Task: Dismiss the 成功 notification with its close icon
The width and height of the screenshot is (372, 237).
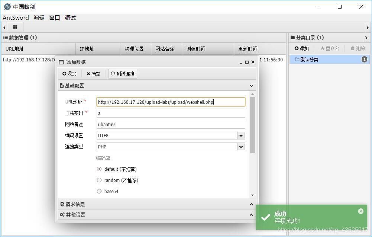Action: point(360,211)
